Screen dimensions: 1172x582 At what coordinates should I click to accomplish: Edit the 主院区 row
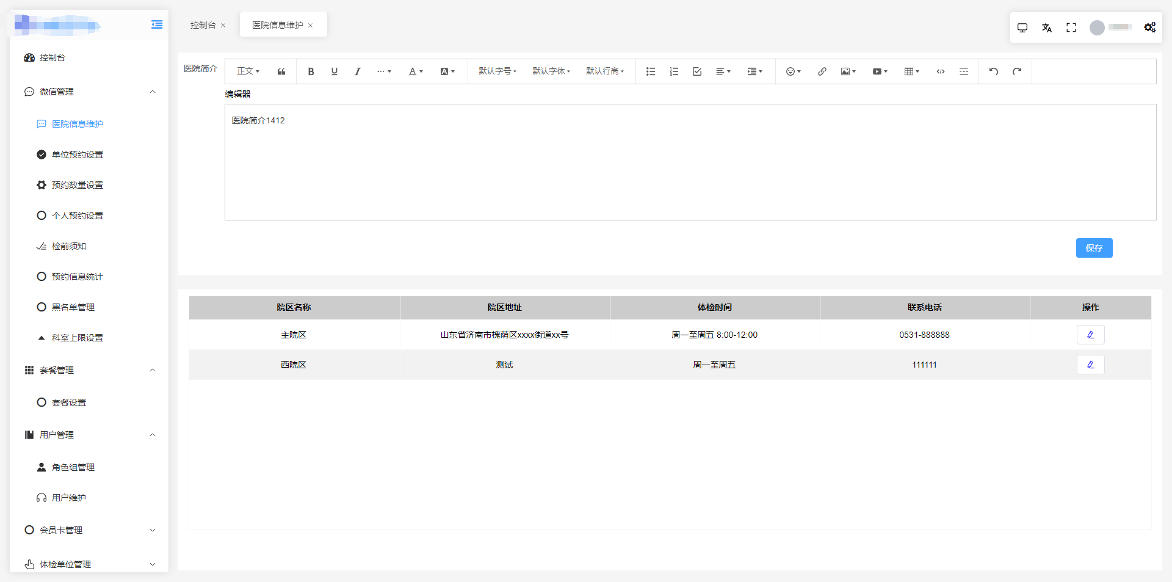click(1090, 335)
